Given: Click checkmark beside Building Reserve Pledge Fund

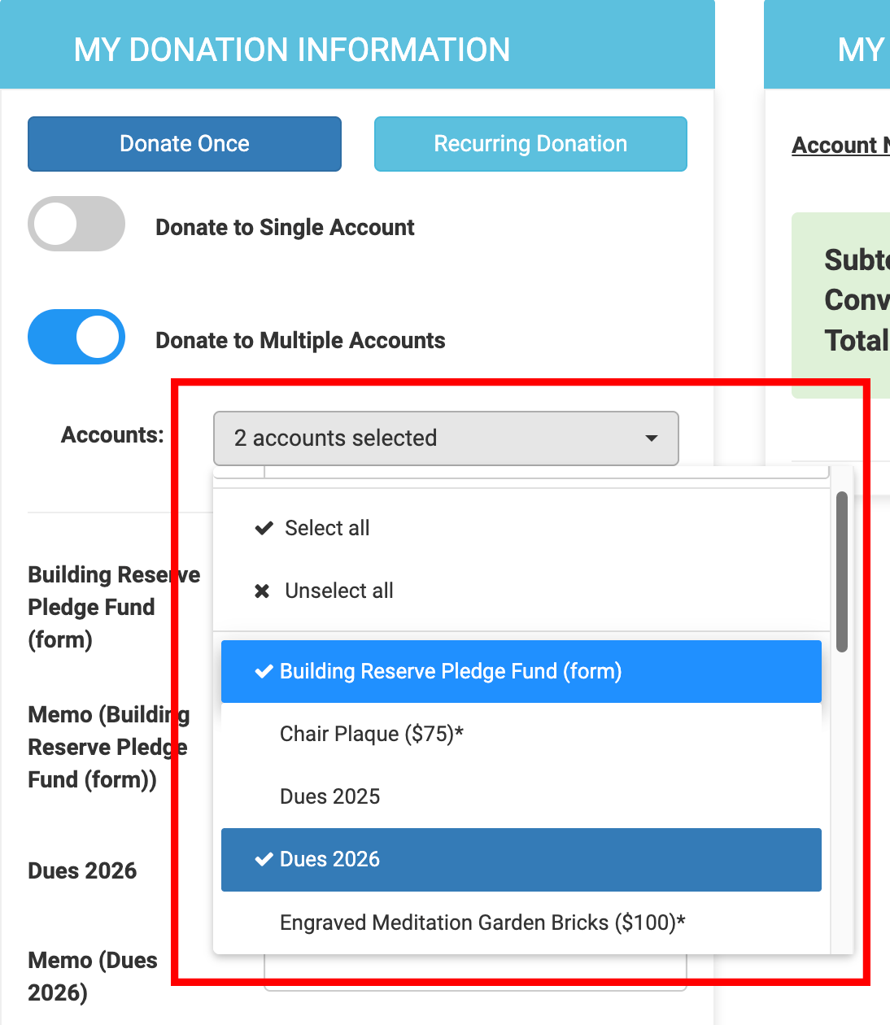Looking at the screenshot, I should (264, 672).
